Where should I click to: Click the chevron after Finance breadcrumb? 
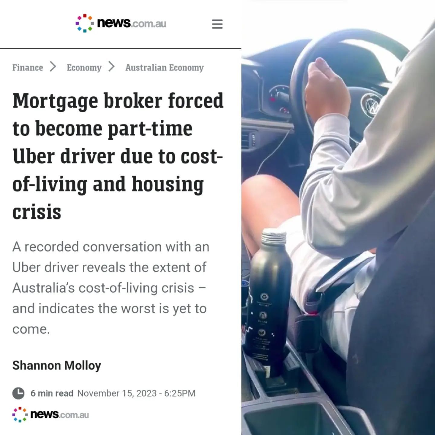(53, 66)
